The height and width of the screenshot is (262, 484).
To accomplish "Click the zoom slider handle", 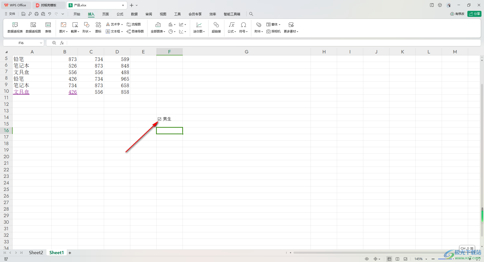I will tap(453, 259).
